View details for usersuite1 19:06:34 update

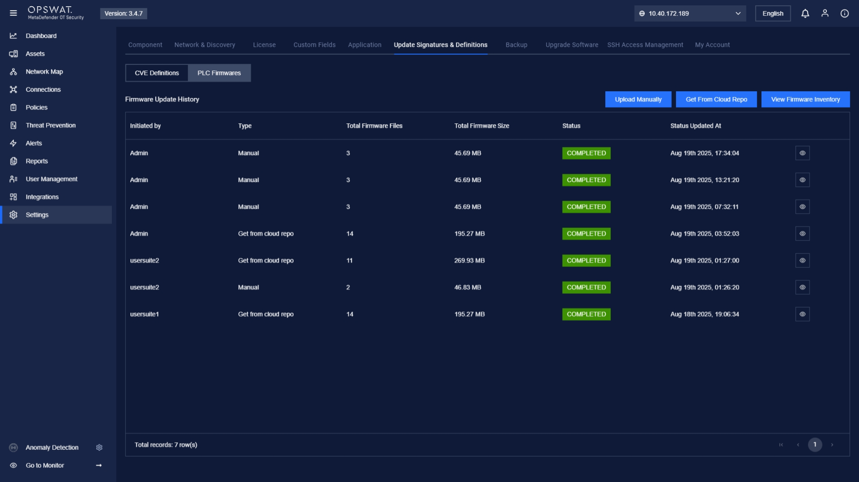[802, 314]
